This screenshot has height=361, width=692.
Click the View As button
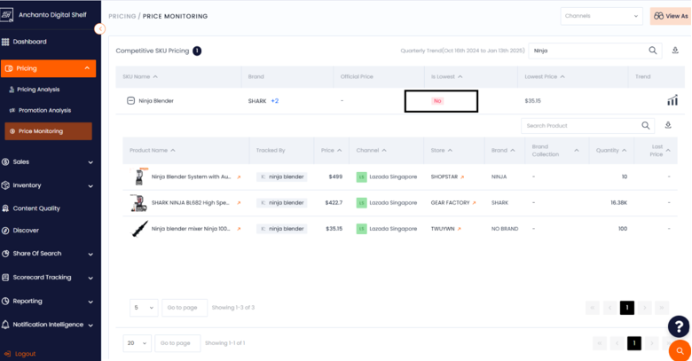pyautogui.click(x=671, y=16)
